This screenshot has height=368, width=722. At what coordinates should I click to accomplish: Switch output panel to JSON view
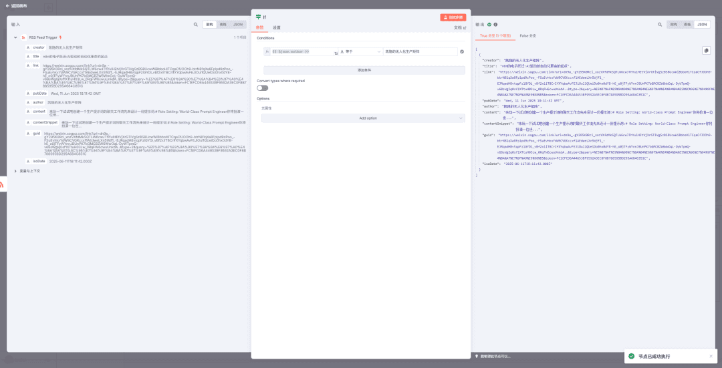coord(702,25)
